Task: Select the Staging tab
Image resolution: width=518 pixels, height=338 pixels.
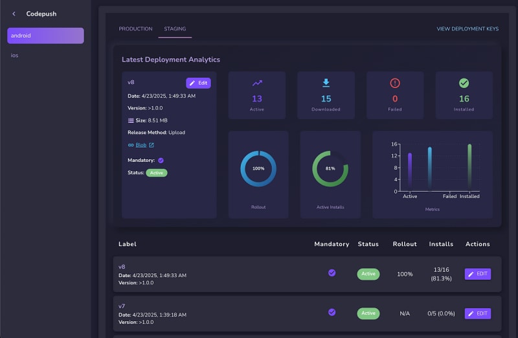Action: [175, 29]
